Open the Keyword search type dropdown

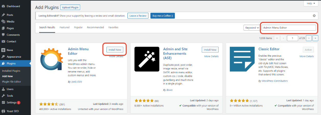tap(251, 28)
